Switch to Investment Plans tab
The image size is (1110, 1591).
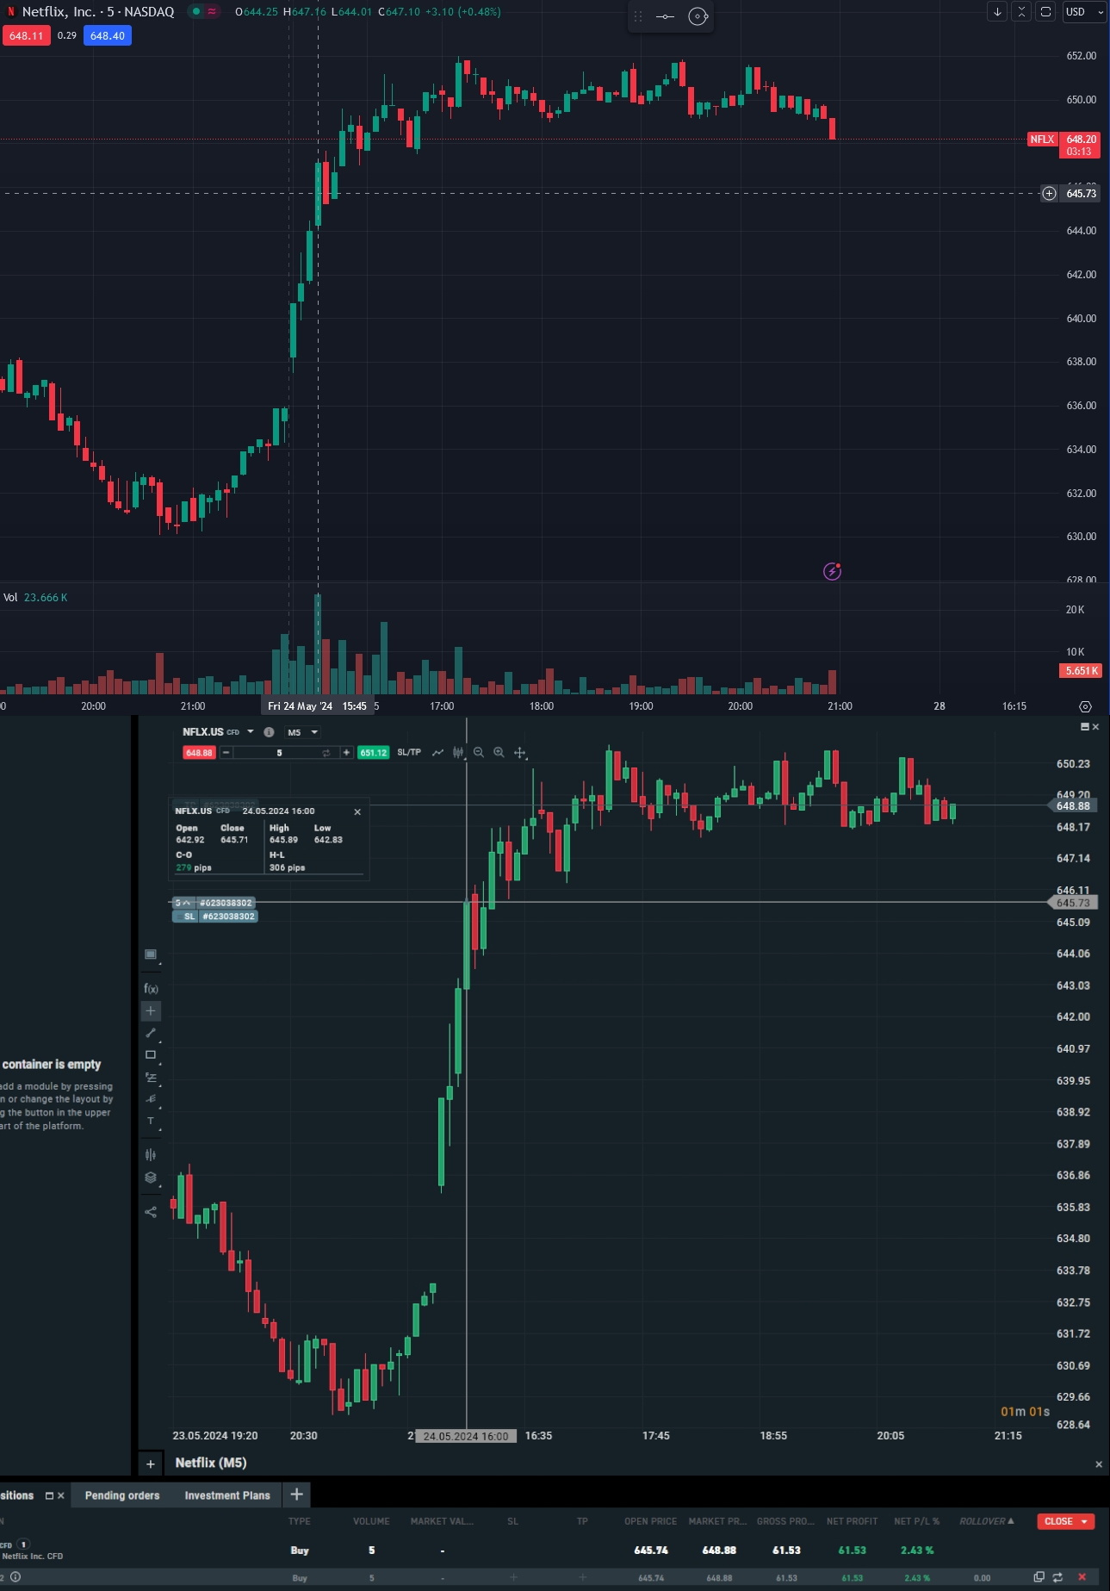coord(227,1495)
